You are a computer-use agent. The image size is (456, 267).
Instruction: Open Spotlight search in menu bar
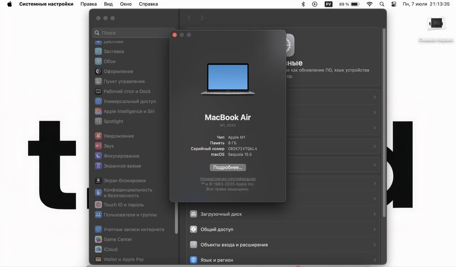pyautogui.click(x=382, y=4)
